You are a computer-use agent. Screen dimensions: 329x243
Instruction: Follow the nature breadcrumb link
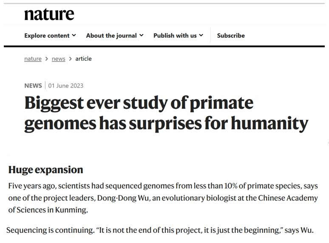[33, 59]
